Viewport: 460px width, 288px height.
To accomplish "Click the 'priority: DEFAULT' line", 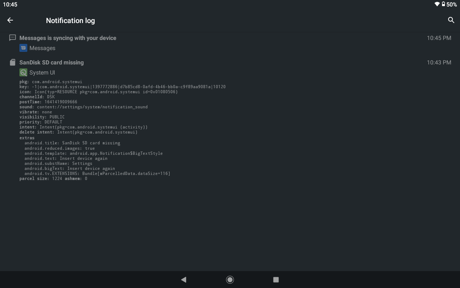I will coord(41,122).
